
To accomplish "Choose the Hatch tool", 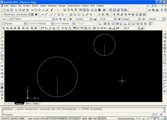I will click(2, 84).
